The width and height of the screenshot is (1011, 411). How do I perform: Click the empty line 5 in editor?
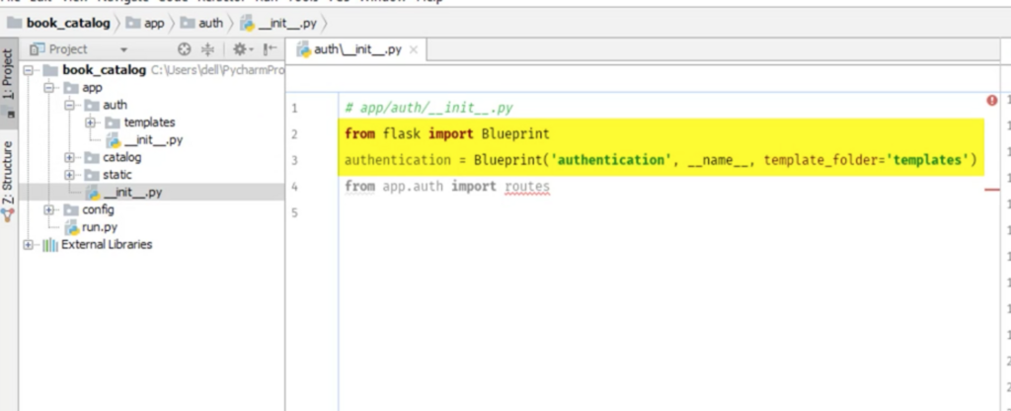click(x=667, y=213)
